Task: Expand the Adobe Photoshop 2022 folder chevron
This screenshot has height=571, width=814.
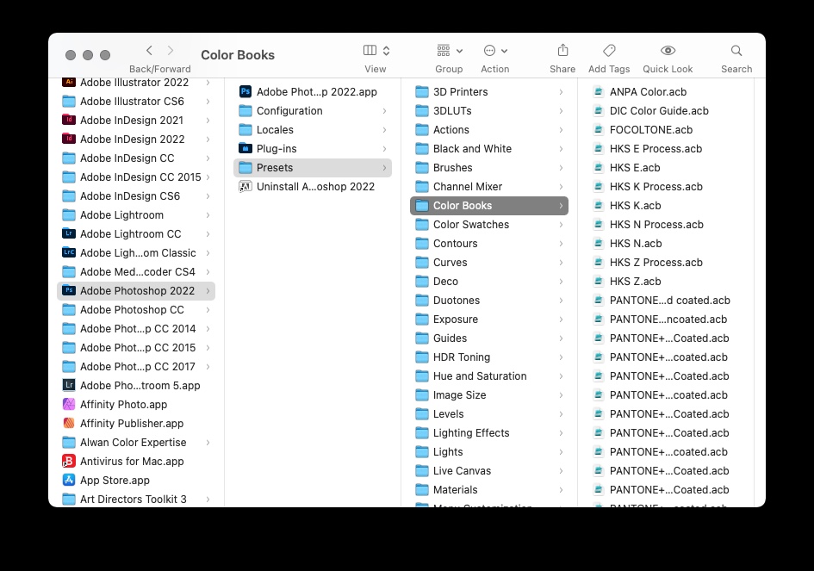Action: 208,291
